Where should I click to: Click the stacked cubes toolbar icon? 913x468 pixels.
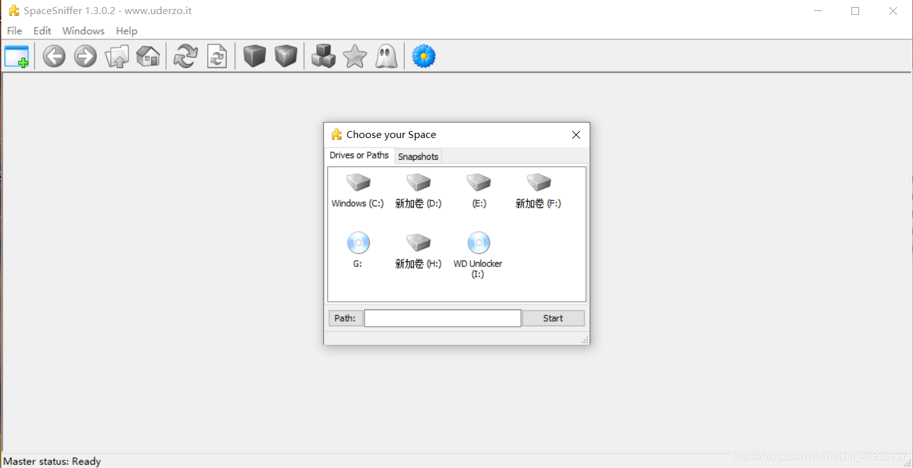[323, 56]
